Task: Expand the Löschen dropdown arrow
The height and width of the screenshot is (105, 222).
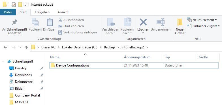Action: tap(143, 33)
